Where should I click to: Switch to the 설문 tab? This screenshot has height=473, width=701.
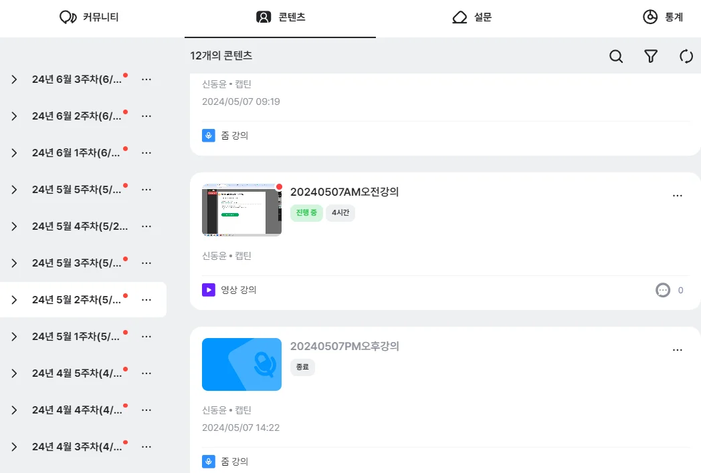pos(472,17)
